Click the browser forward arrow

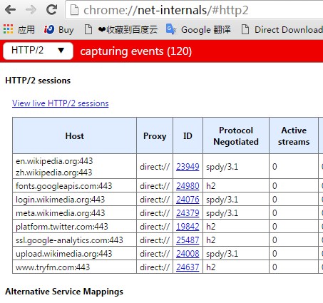click(31, 10)
